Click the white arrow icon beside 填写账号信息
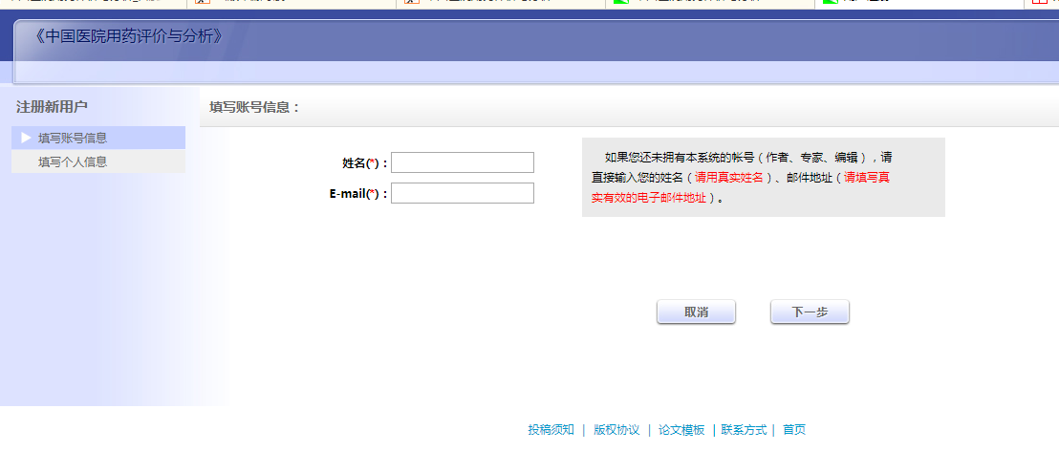The height and width of the screenshot is (452, 1059). coord(26,138)
